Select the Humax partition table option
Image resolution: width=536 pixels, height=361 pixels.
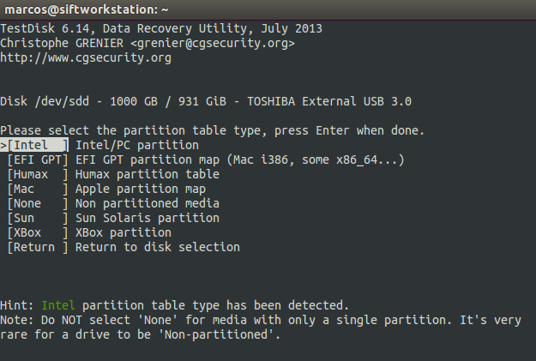click(x=38, y=174)
